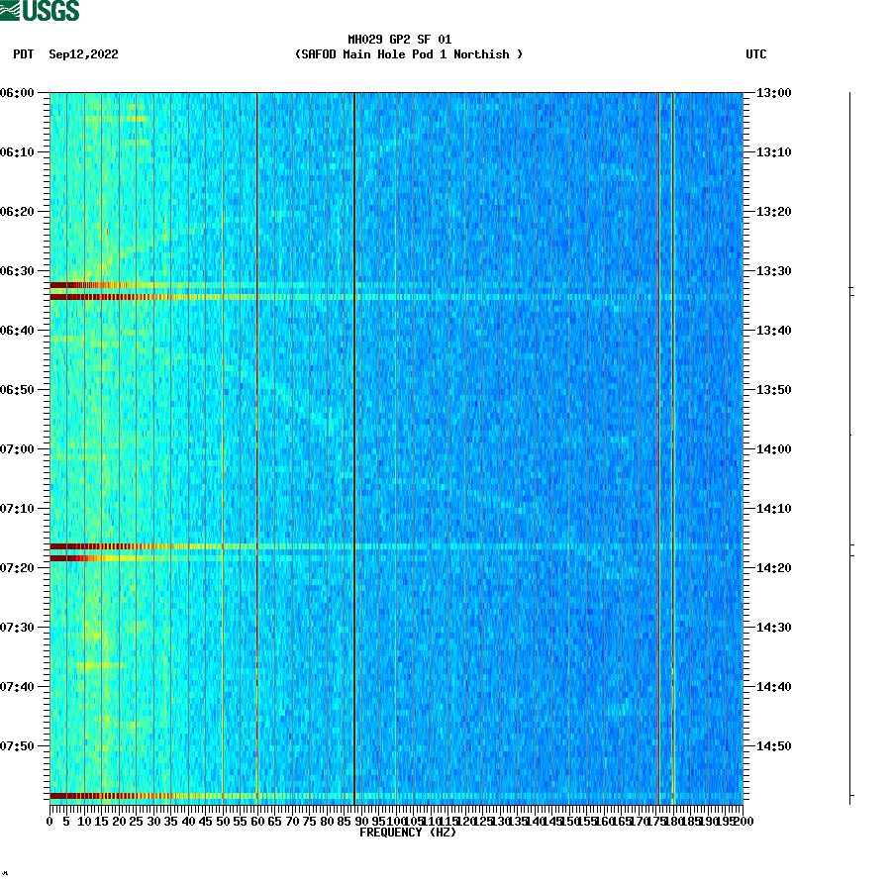This screenshot has width=893, height=884.
Task: Click the SAFOD Main Hole Pod 1 Northish label
Action: coord(408,54)
